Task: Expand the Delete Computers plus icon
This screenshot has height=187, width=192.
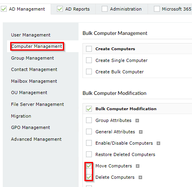Action: (140, 177)
